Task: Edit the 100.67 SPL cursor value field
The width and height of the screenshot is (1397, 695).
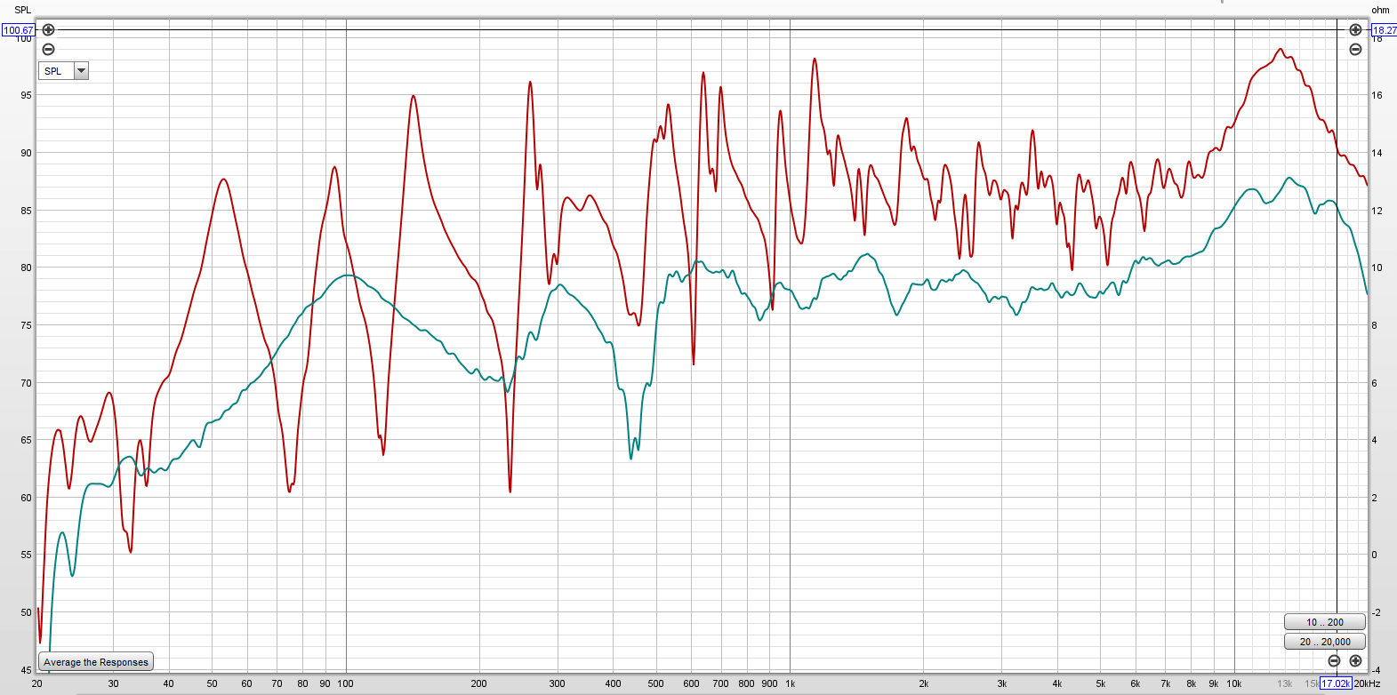Action: pyautogui.click(x=18, y=30)
